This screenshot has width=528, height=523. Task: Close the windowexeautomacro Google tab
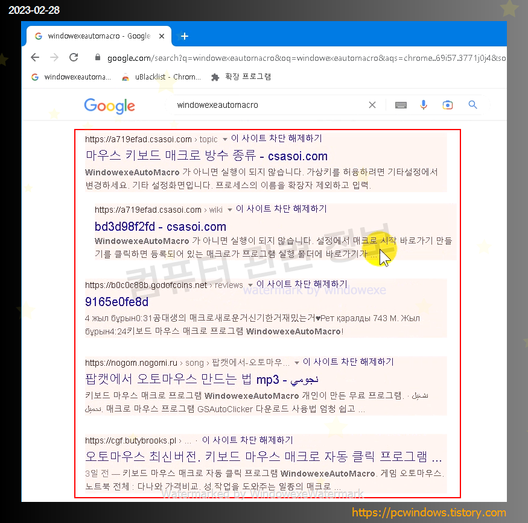[x=162, y=36]
